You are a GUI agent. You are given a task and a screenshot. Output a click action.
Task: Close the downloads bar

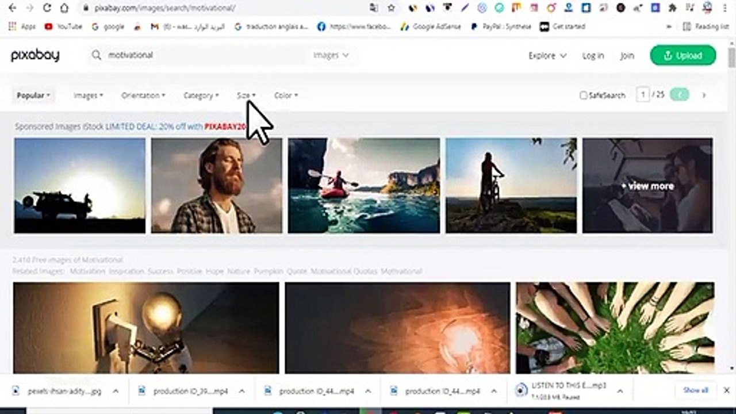[726, 390]
